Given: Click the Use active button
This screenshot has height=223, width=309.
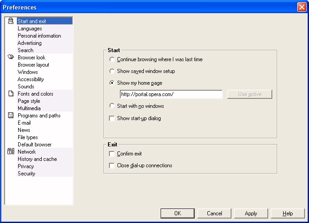Looking at the screenshot, I should point(250,94).
